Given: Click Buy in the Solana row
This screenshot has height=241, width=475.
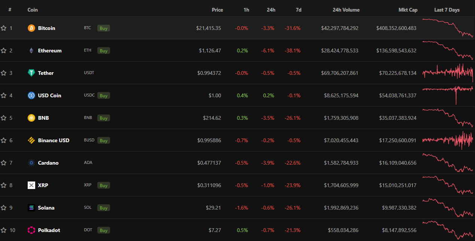Looking at the screenshot, I should [104, 208].
